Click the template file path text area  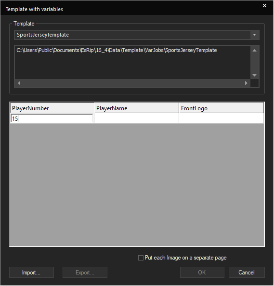click(x=132, y=63)
